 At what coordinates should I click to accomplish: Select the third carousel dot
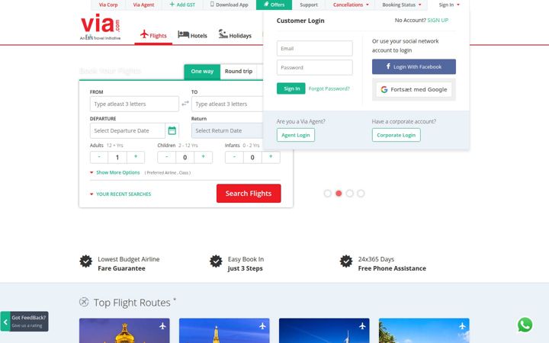(x=349, y=193)
